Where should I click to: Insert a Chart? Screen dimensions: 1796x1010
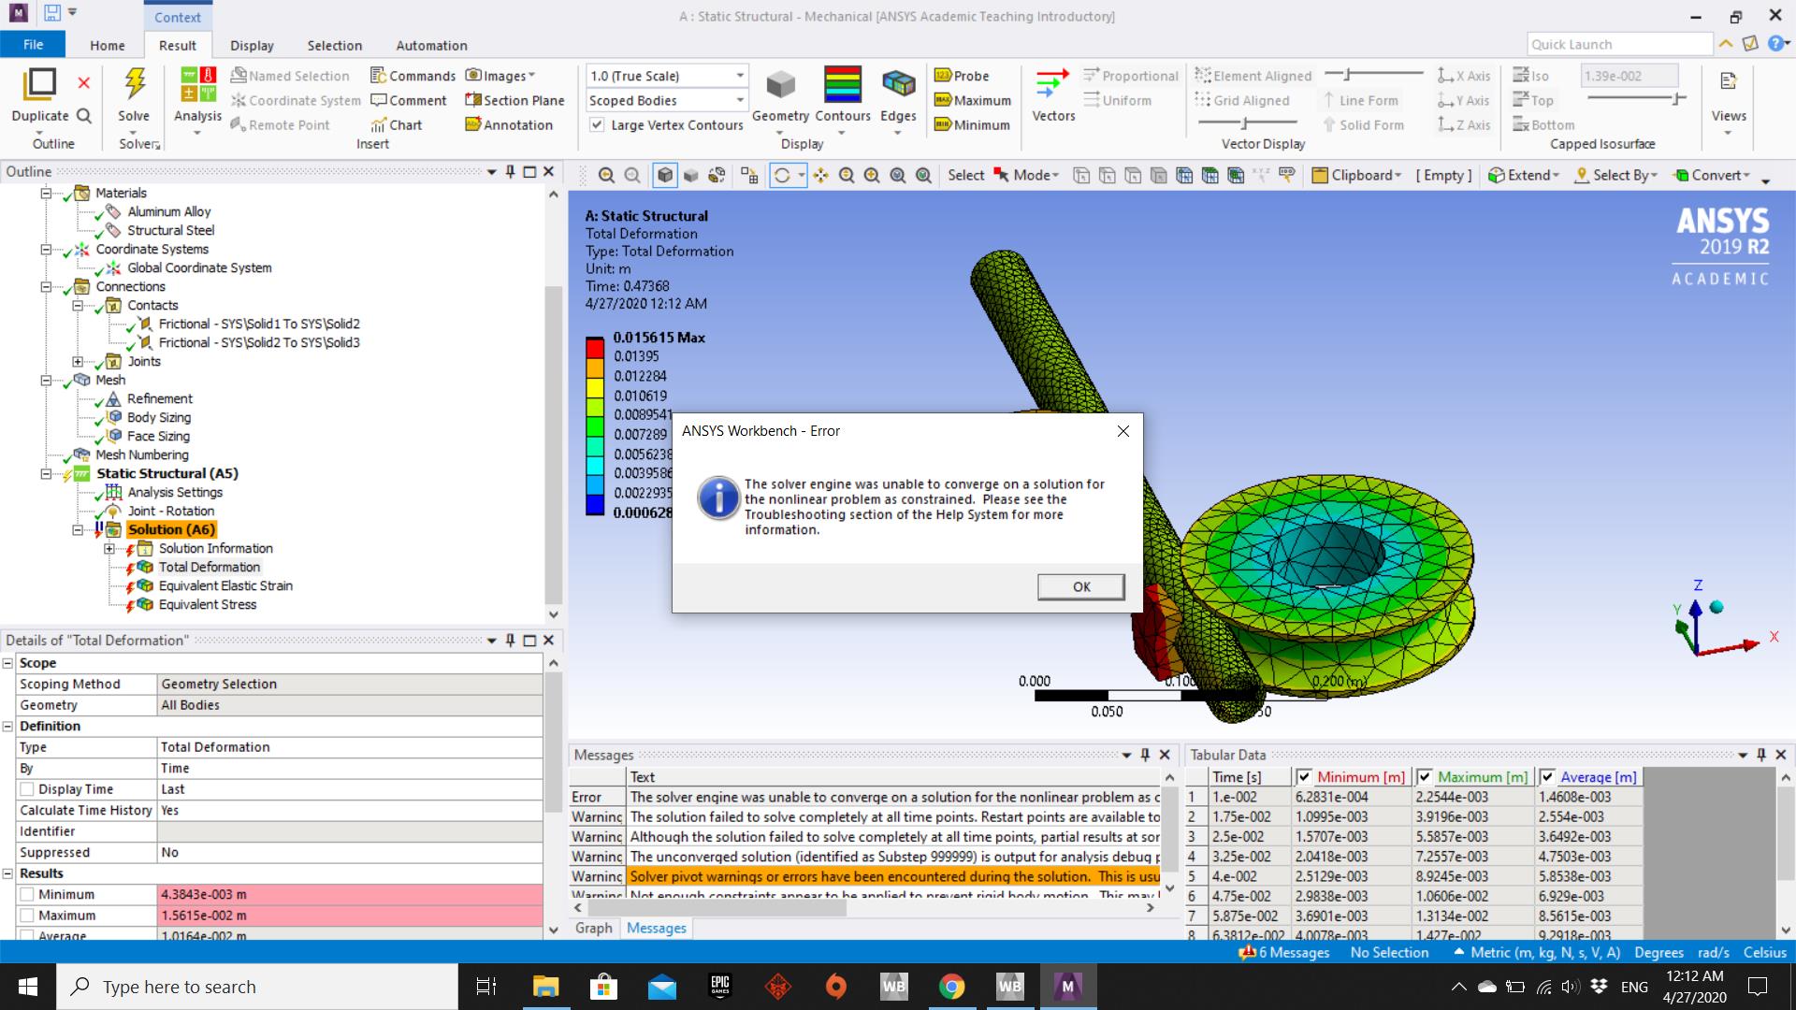coord(396,124)
